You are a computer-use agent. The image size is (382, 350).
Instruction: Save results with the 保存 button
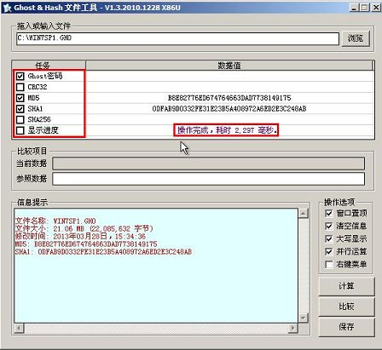346,327
